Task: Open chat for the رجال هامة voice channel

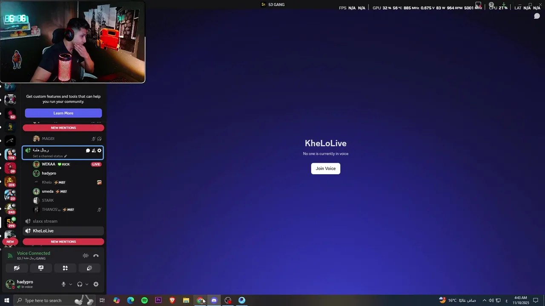Action: [88, 150]
